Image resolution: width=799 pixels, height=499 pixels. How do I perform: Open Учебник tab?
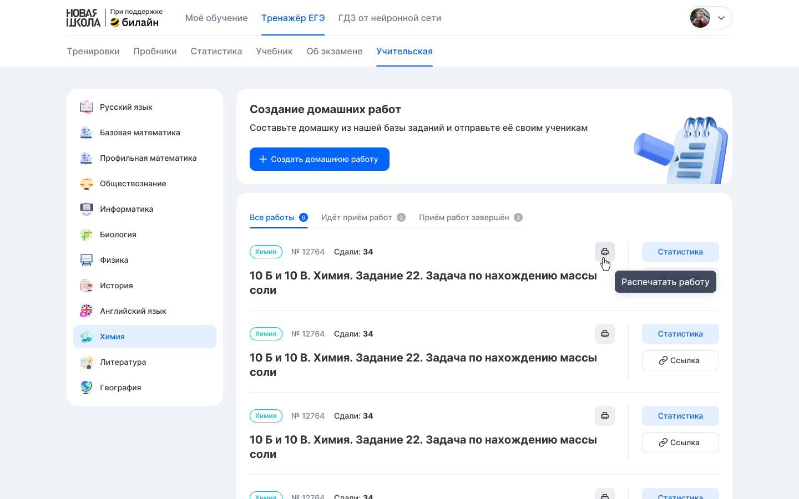click(274, 51)
